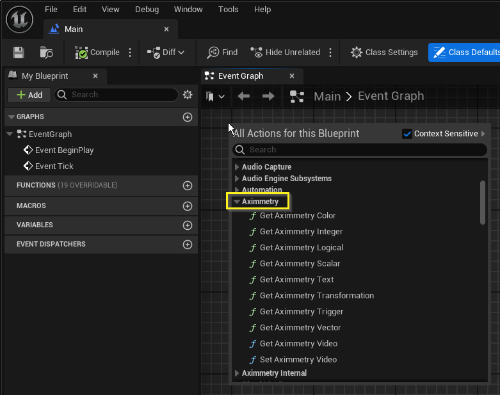Click the actions list vertical scrollbar
500x395 pixels.
tap(483, 203)
